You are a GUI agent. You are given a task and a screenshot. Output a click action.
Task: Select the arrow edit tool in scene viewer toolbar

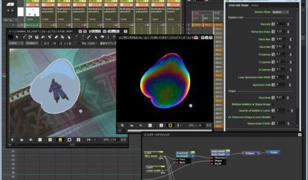click(17, 37)
